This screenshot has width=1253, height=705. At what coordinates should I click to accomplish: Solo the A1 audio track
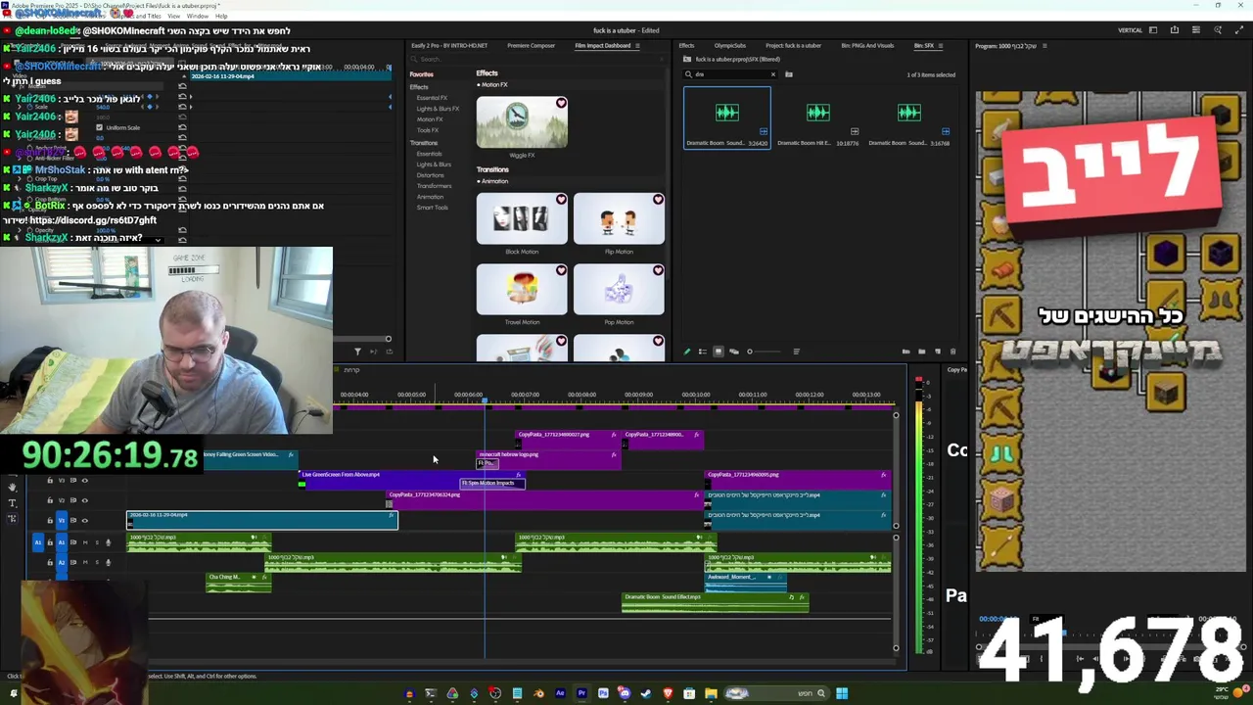[x=97, y=542]
